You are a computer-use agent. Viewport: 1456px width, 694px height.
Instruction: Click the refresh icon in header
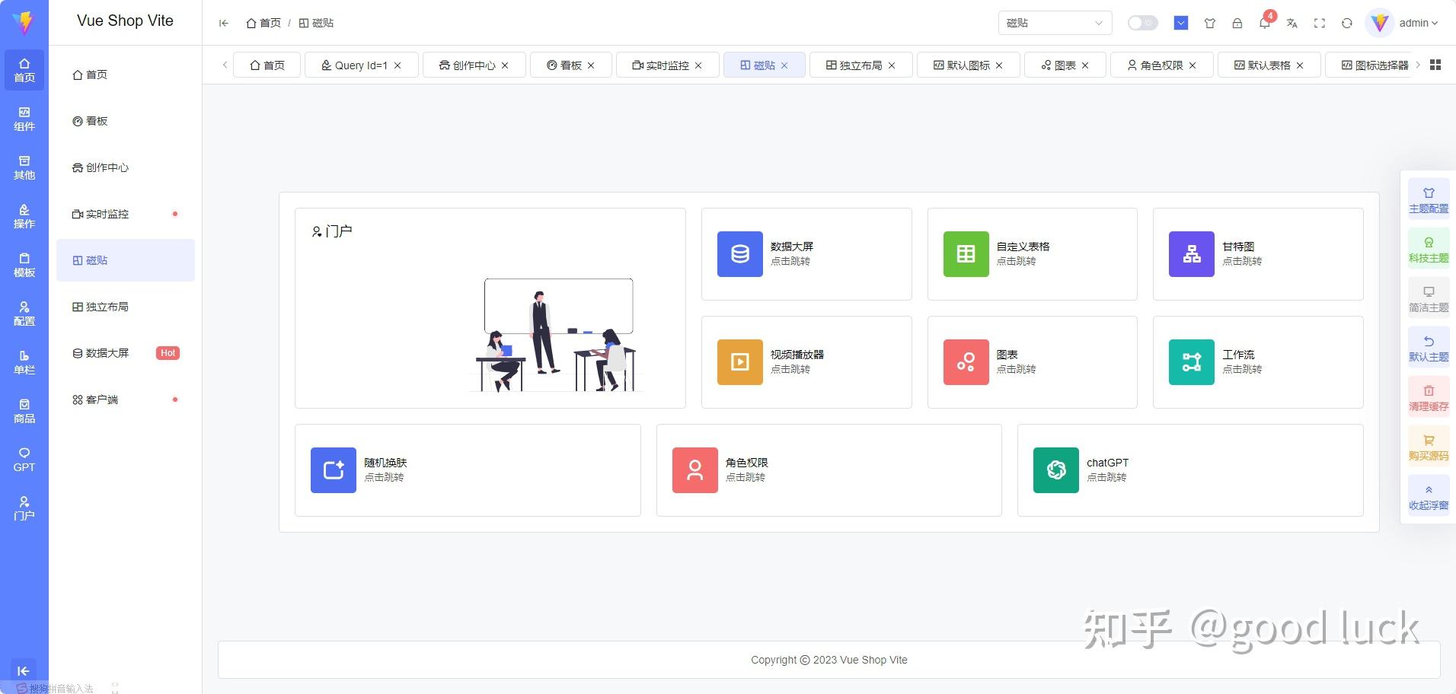[1347, 23]
